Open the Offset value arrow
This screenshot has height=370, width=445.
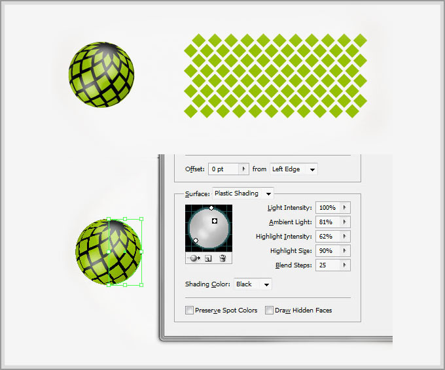243,169
